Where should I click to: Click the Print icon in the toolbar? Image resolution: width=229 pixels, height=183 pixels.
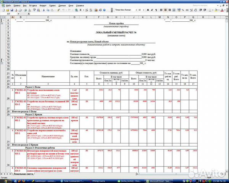(x=25, y=10)
